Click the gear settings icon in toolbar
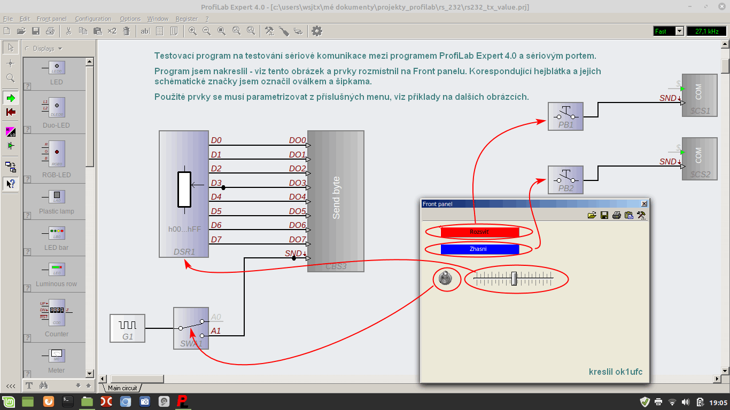Image resolution: width=730 pixels, height=410 pixels. [317, 31]
